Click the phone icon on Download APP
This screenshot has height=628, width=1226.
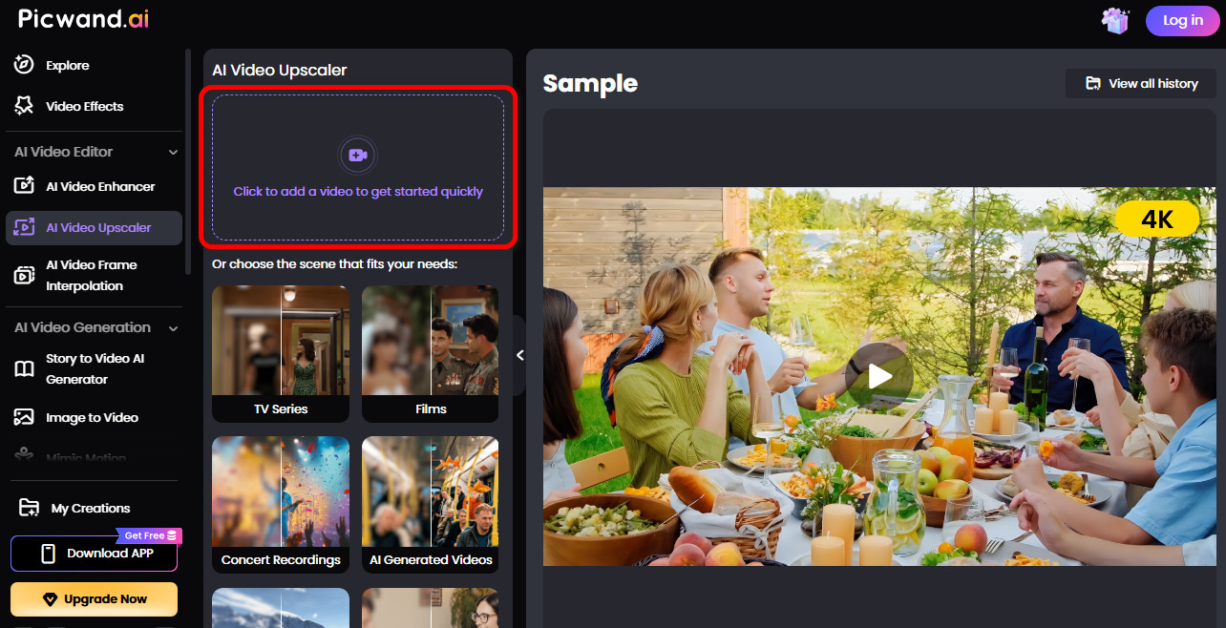tap(49, 553)
